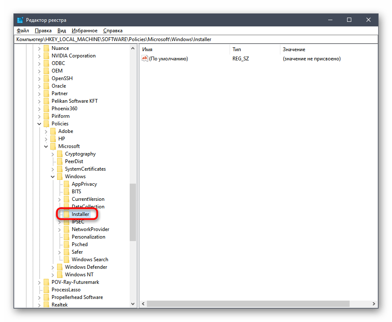Click the REG_SZ type cell

pos(240,59)
